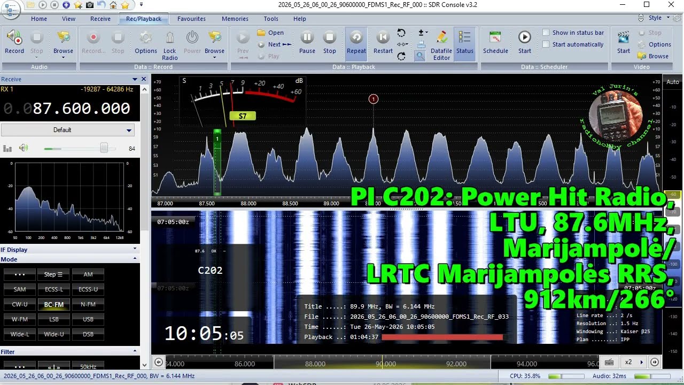Click the Next file button

275,44
